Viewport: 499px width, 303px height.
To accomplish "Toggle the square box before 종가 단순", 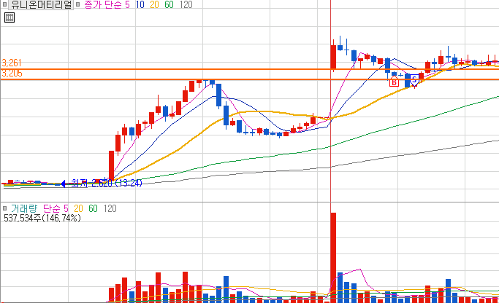I will [x=77, y=4].
